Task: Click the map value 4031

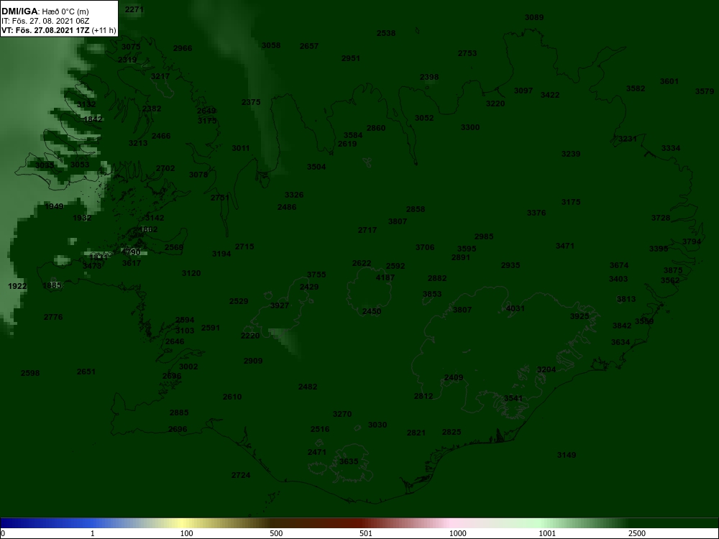Action: (x=515, y=308)
